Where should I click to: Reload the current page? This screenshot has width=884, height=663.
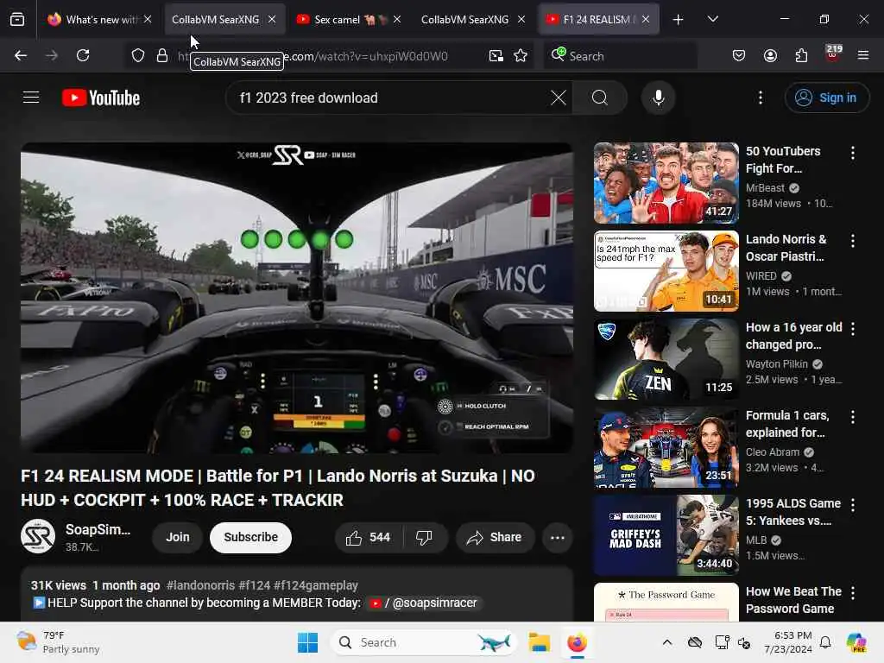[x=83, y=55]
